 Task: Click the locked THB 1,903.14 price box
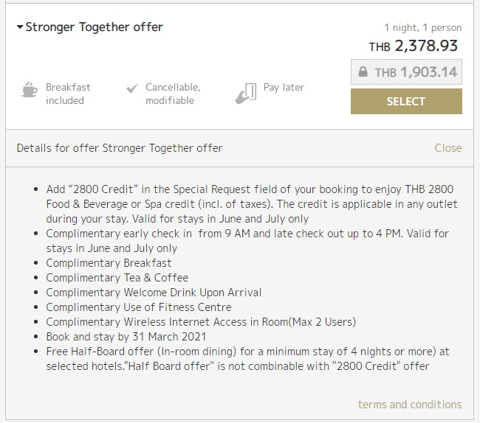pos(406,72)
